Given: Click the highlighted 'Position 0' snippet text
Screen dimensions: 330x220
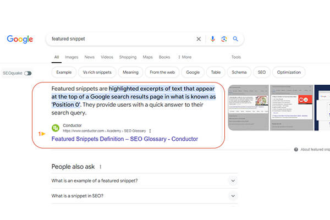Looking at the screenshot, I should click(66, 105).
